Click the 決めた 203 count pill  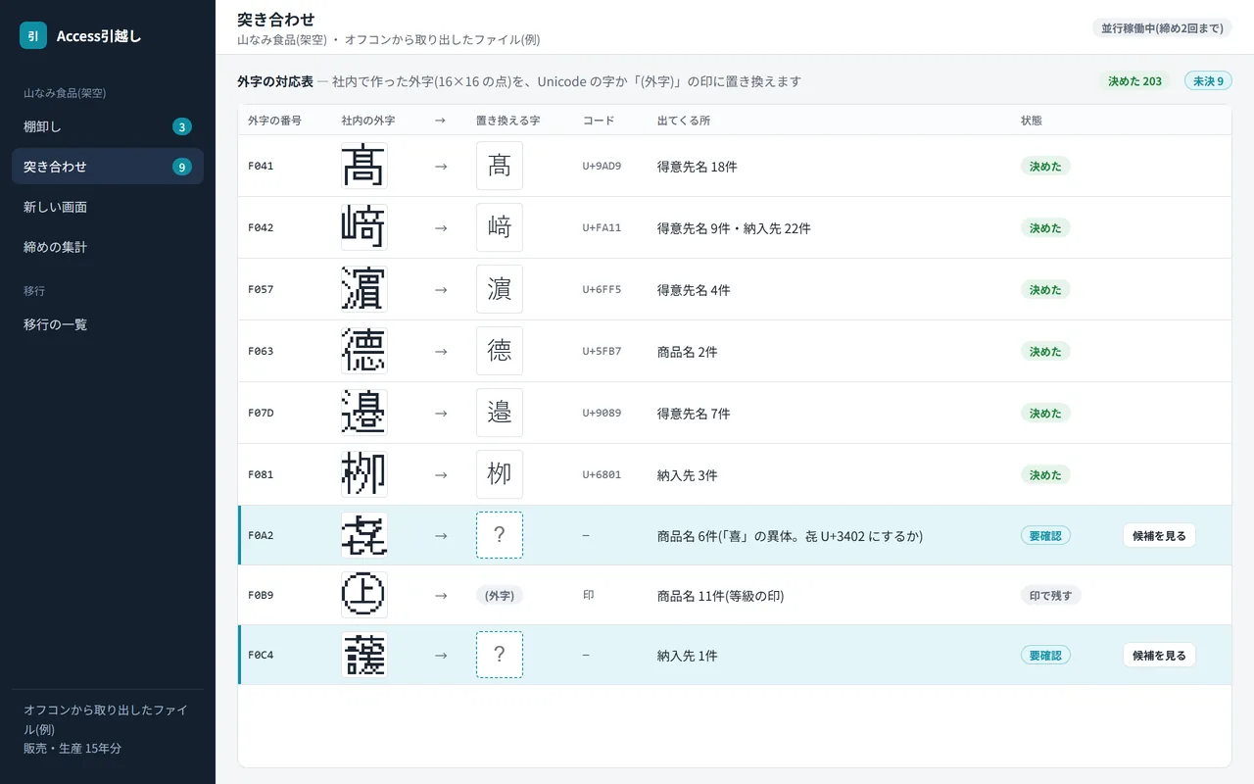tap(1134, 81)
